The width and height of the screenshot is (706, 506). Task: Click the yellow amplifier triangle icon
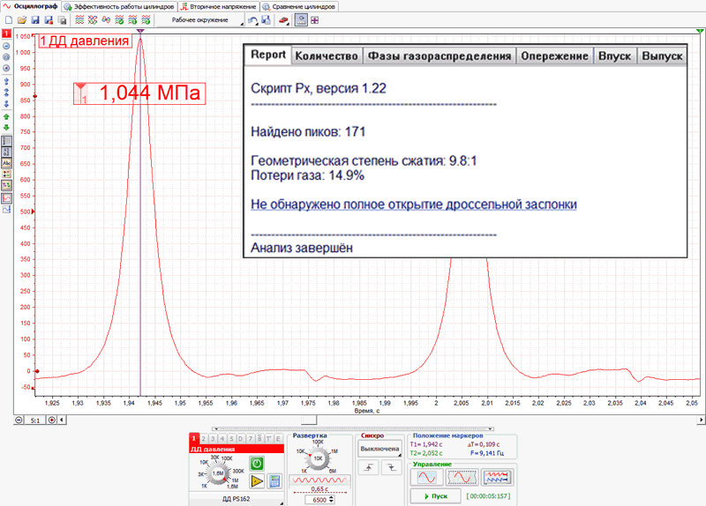pyautogui.click(x=257, y=481)
